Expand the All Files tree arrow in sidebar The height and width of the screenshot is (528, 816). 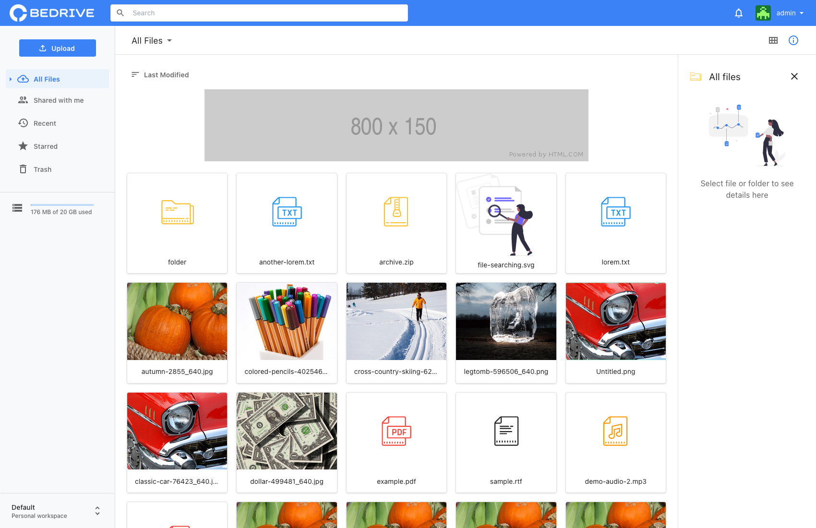[11, 79]
